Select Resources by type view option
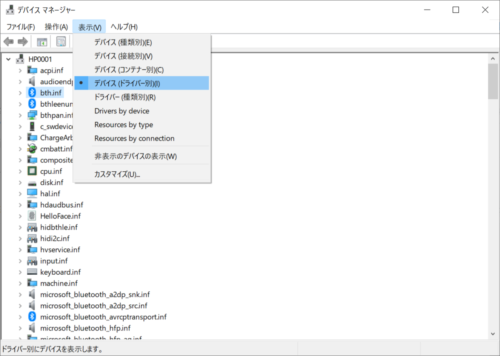Image resolution: width=500 pixels, height=356 pixels. click(x=142, y=125)
